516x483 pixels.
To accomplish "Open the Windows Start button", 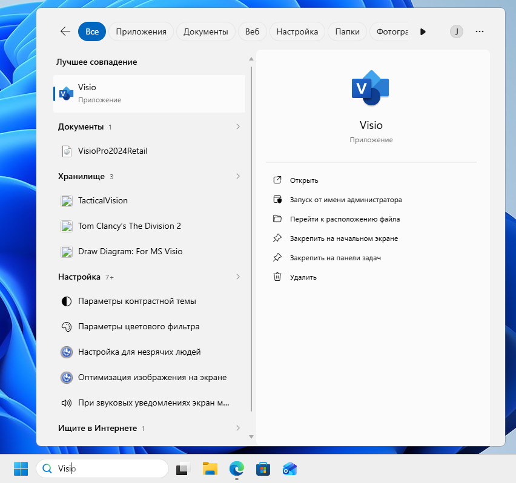I will pos(21,468).
